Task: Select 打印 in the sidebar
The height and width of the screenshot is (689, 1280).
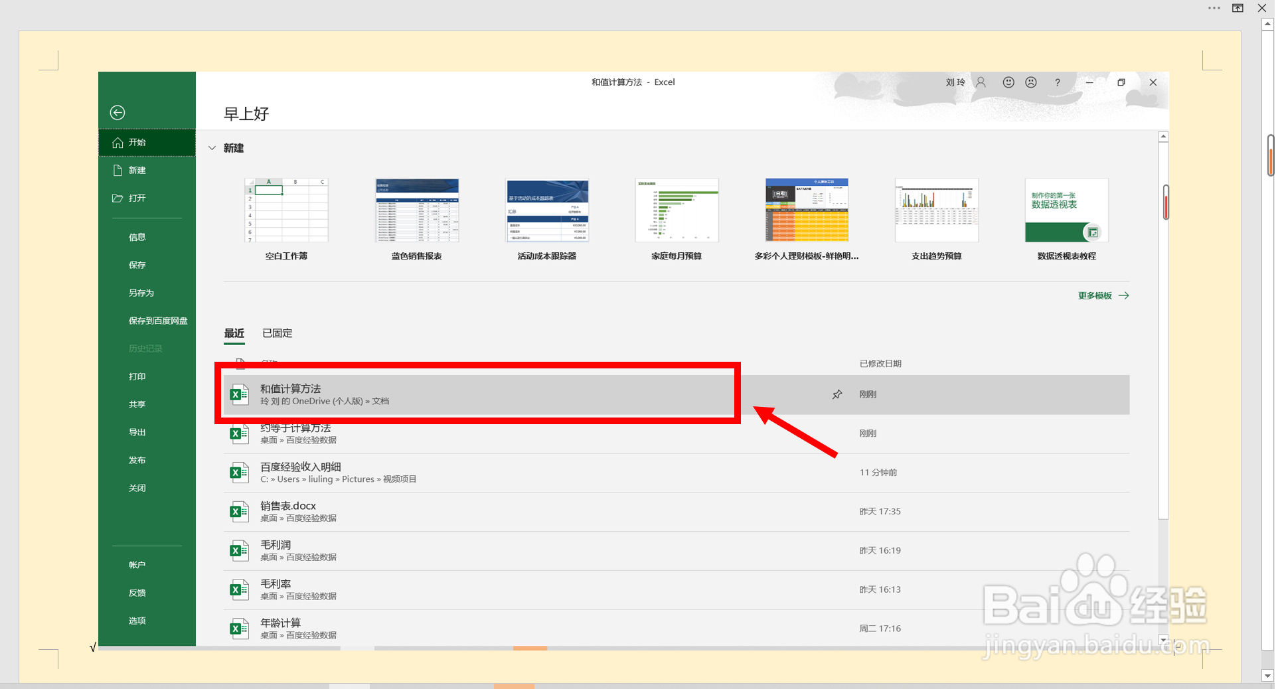Action: 137,376
